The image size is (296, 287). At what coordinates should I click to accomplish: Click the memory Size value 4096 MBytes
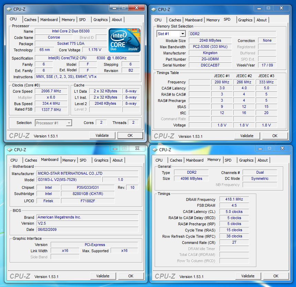tap(191, 178)
